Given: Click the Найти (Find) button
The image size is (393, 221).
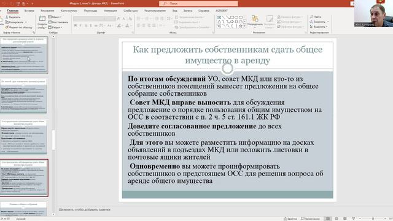Looking at the screenshot, I should point(316,17).
